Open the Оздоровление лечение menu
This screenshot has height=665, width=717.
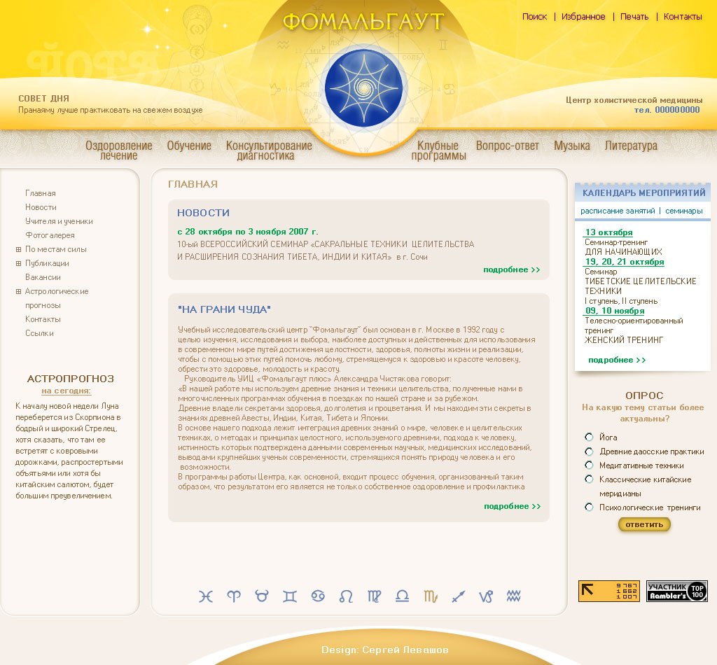[119, 150]
